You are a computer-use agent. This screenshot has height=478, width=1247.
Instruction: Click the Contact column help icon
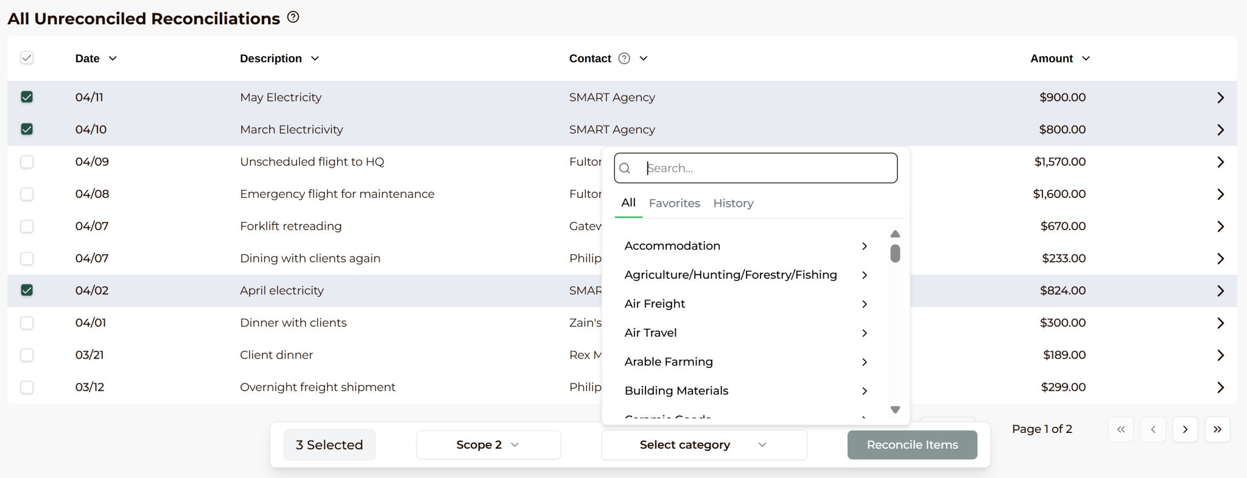(624, 58)
